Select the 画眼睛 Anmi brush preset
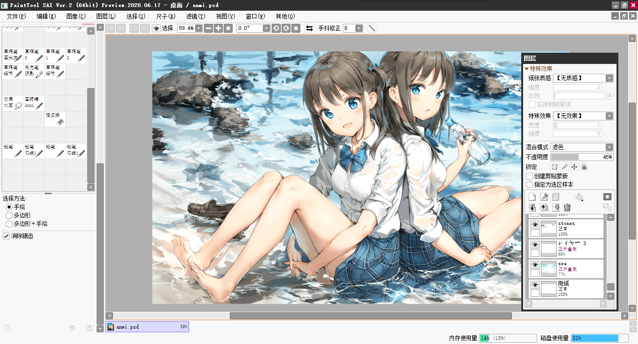This screenshot has width=638, height=344. (x=34, y=103)
